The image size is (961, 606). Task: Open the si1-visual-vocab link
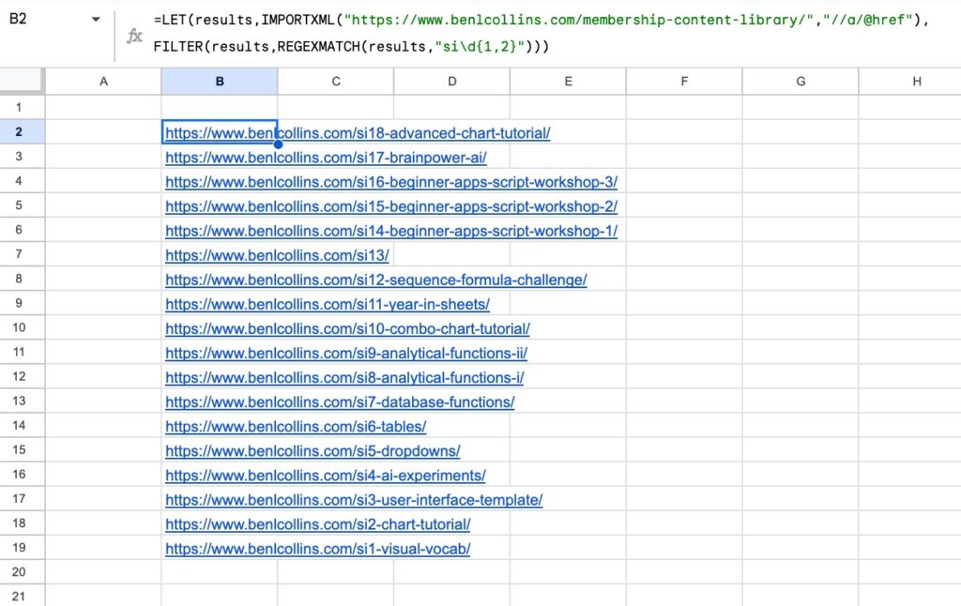click(x=317, y=548)
